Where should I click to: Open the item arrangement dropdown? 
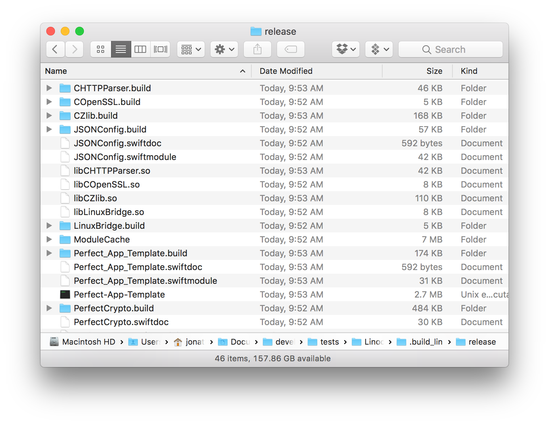pyautogui.click(x=191, y=49)
